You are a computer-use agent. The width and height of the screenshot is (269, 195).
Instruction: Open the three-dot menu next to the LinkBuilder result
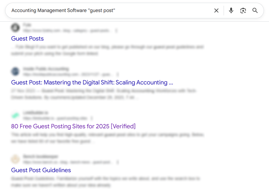pyautogui.click(x=92, y=118)
